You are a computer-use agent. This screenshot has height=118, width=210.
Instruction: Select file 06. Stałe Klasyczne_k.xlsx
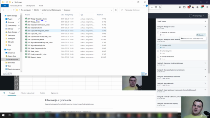coord(37,48)
